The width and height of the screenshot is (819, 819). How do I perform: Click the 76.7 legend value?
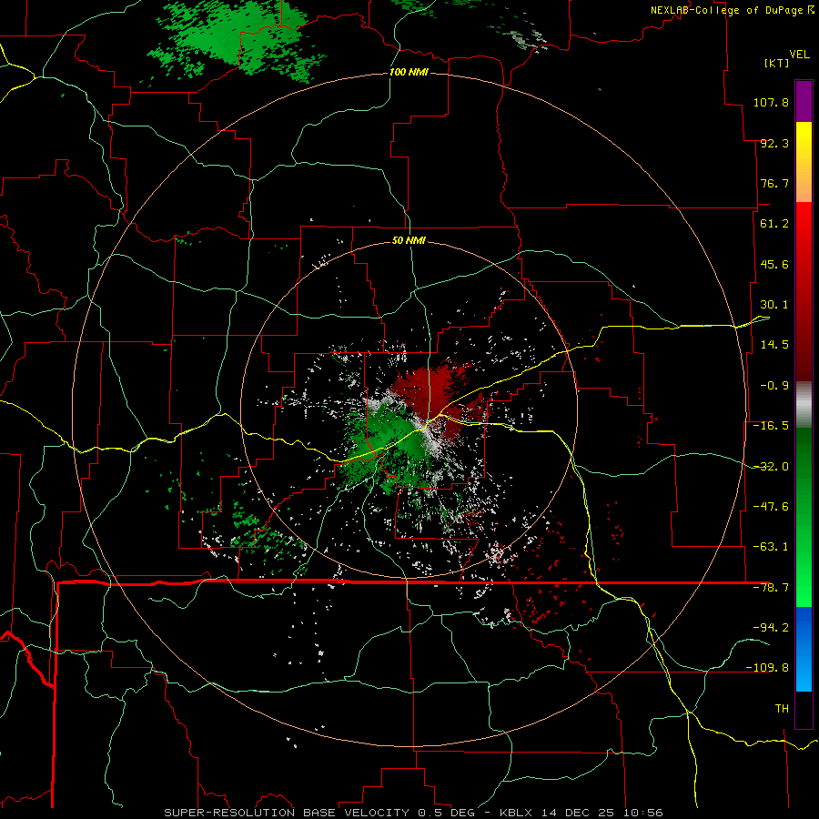coord(774,183)
